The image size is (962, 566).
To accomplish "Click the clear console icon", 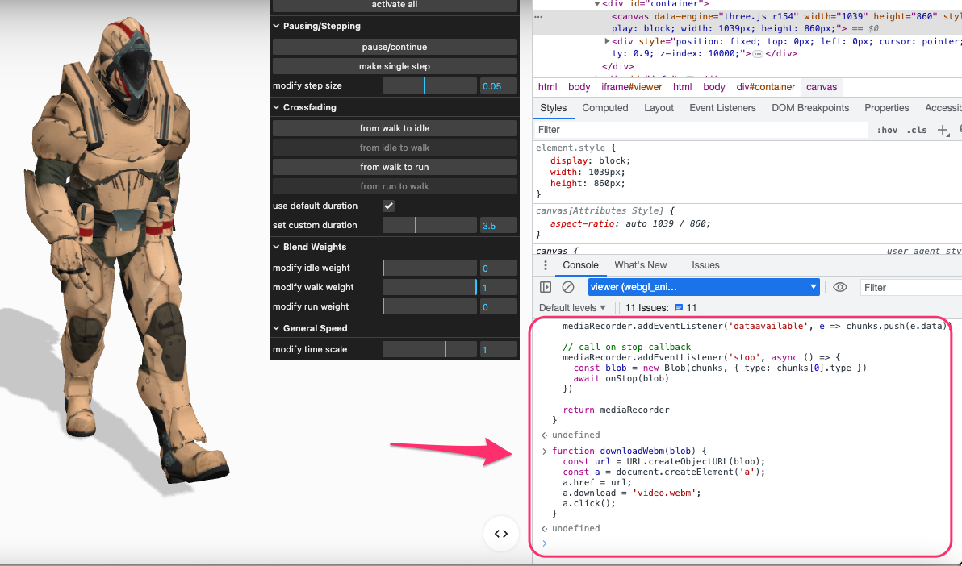I will 568,287.
